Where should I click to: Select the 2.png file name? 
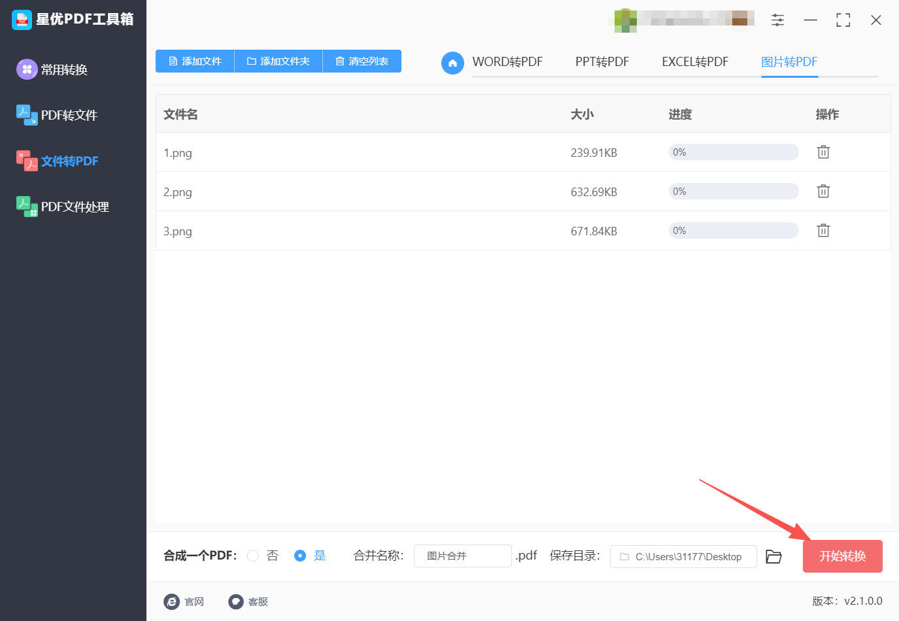[x=178, y=192]
